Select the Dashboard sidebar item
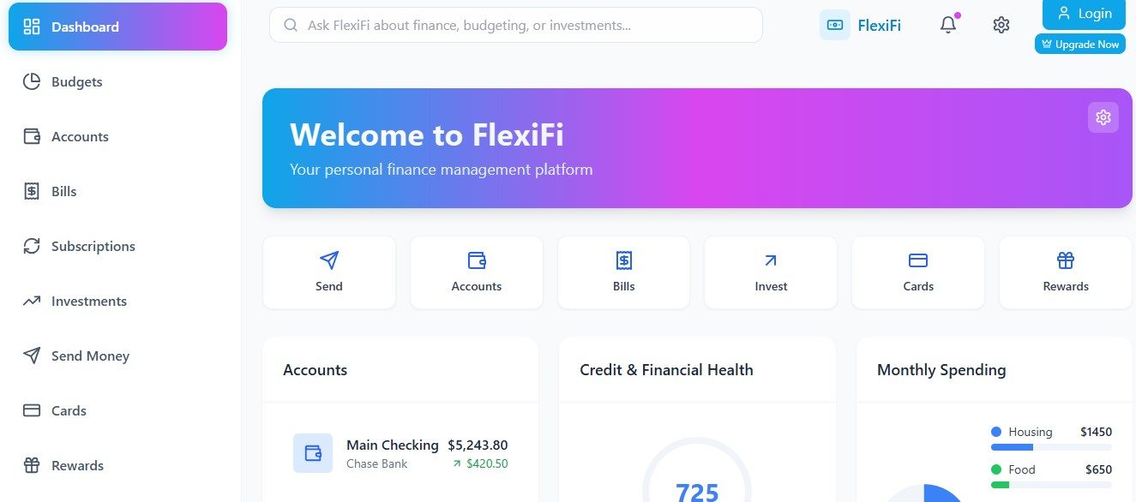Image resolution: width=1136 pixels, height=502 pixels. (118, 27)
